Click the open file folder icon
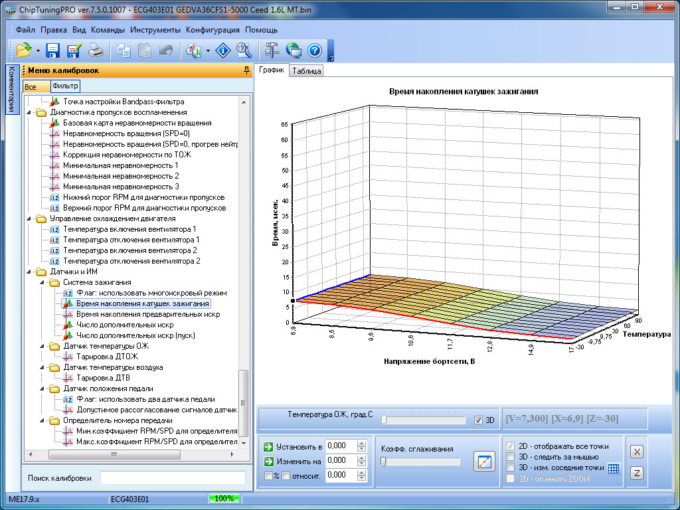The width and height of the screenshot is (680, 510). (x=24, y=50)
